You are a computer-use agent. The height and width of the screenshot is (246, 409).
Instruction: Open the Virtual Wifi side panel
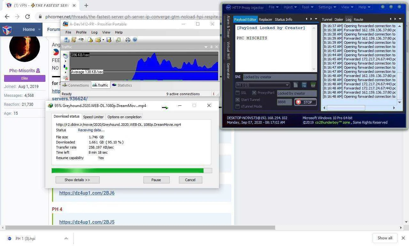[x=228, y=51]
